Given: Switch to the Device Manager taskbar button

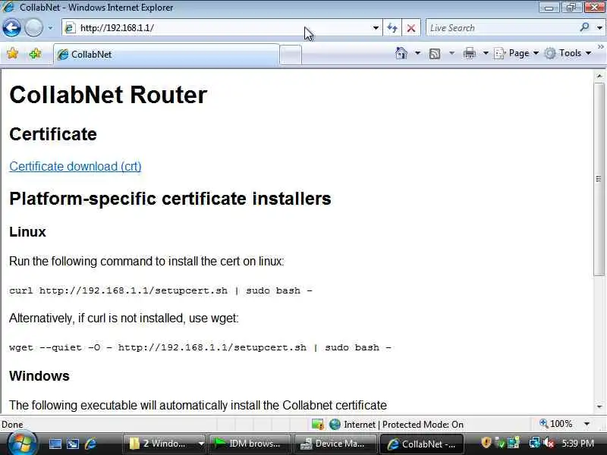Looking at the screenshot, I should click(335, 444).
